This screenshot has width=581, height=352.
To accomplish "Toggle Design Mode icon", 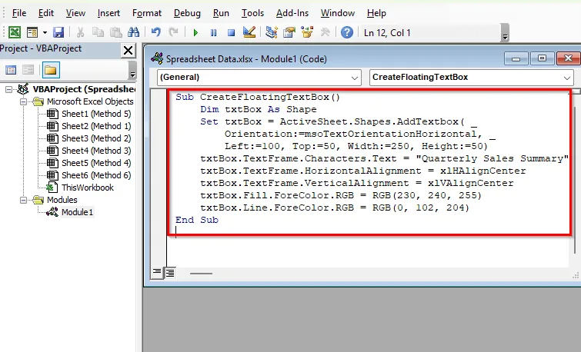I will coord(249,32).
